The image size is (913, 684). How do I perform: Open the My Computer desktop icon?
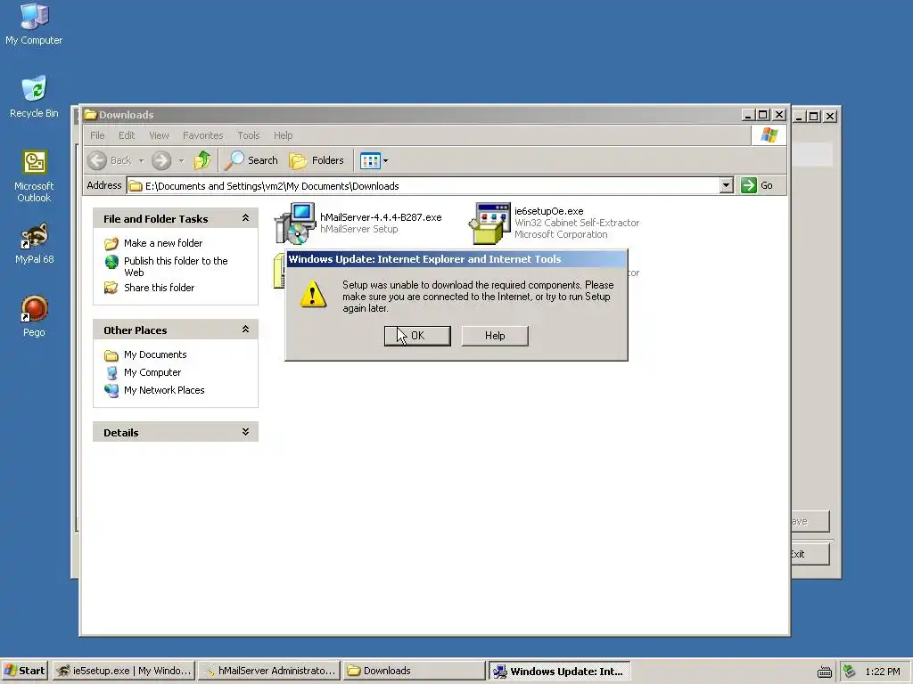[x=34, y=24]
